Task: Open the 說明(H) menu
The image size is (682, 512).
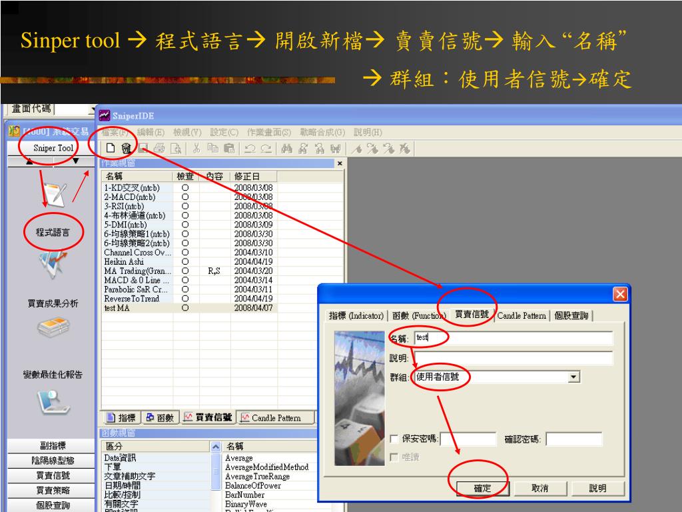Action: point(368,132)
